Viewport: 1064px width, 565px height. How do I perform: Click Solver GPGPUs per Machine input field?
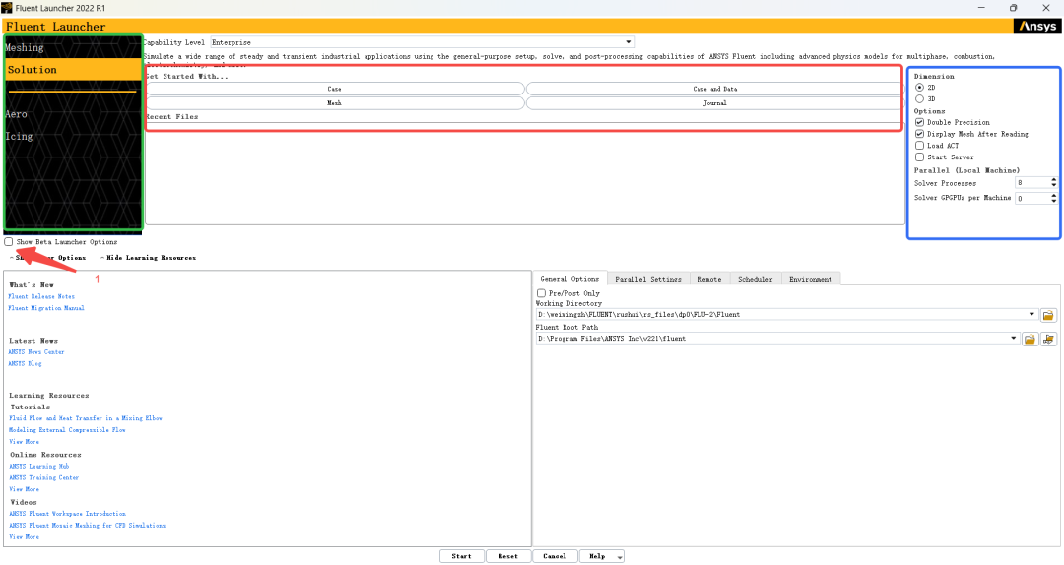point(1032,198)
